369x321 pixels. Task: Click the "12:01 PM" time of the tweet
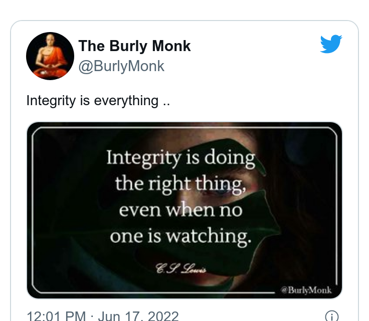[x=56, y=316]
